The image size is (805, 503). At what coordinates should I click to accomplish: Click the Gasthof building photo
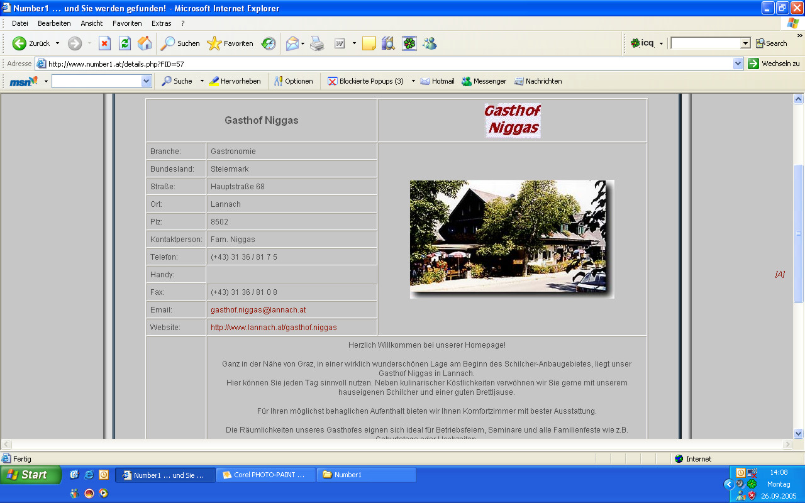(x=511, y=239)
